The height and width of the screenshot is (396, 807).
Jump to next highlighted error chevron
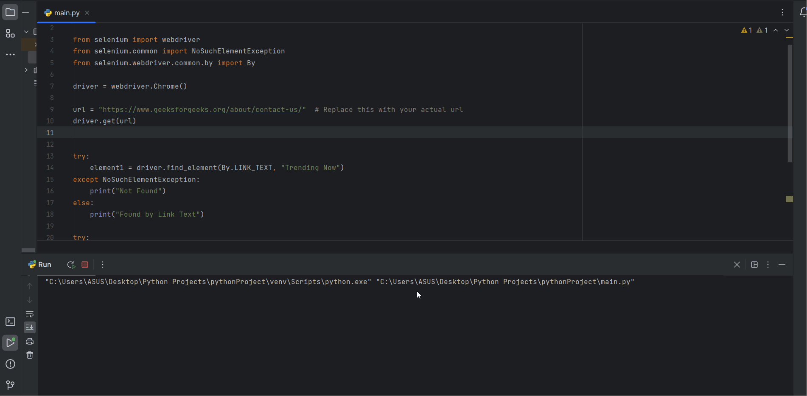point(787,30)
